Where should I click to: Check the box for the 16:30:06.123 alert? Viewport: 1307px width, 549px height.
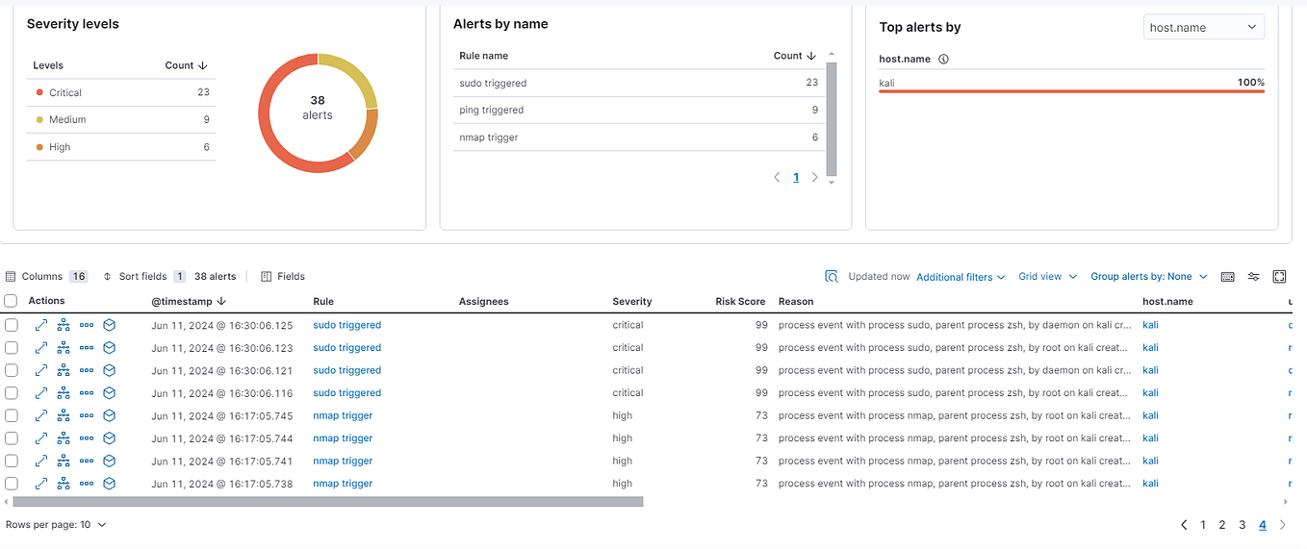click(11, 348)
